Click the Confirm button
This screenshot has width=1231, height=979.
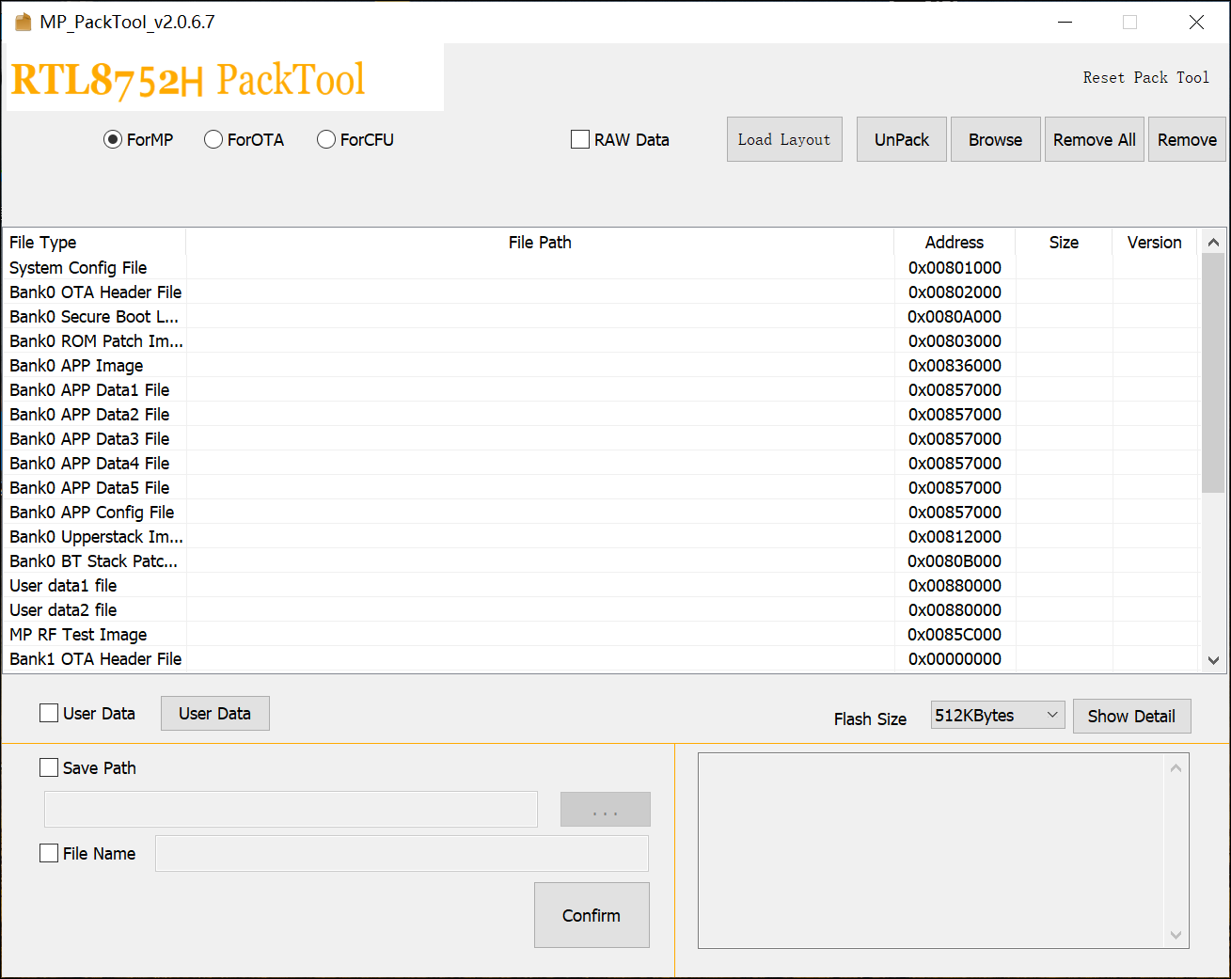tap(592, 915)
